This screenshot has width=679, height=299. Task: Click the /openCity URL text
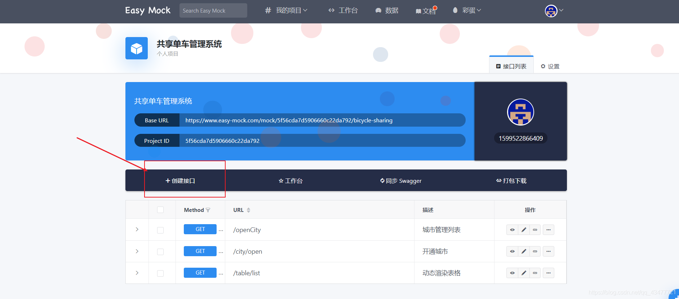(x=247, y=230)
